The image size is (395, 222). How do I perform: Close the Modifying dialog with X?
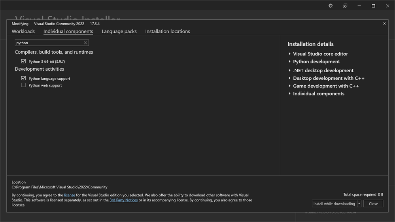click(x=384, y=24)
